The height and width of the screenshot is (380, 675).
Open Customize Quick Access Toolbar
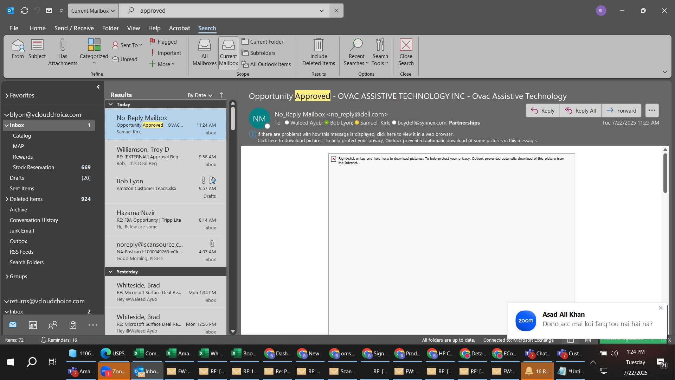click(x=61, y=11)
